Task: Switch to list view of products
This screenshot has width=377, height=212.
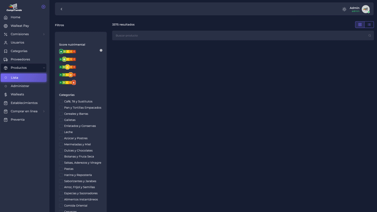Action: (369, 24)
